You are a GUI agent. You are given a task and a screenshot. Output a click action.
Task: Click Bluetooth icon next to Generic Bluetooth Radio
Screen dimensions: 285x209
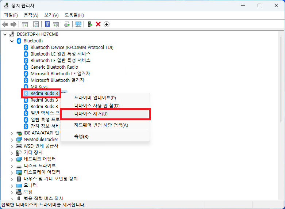(26, 67)
